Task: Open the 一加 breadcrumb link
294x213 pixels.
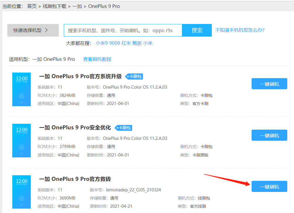Action: point(77,6)
